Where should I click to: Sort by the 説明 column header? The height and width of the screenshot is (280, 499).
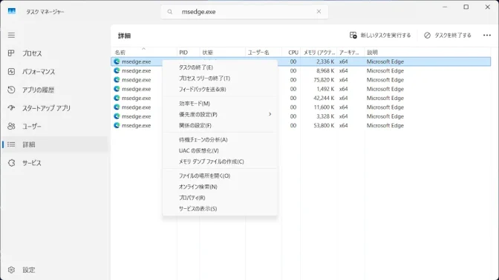tap(428, 53)
